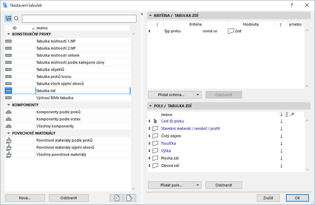Image resolution: width=315 pixels, height=205 pixels.
Task: Select Tabulka místností podle kategorie zóny
Action: pos(68,62)
